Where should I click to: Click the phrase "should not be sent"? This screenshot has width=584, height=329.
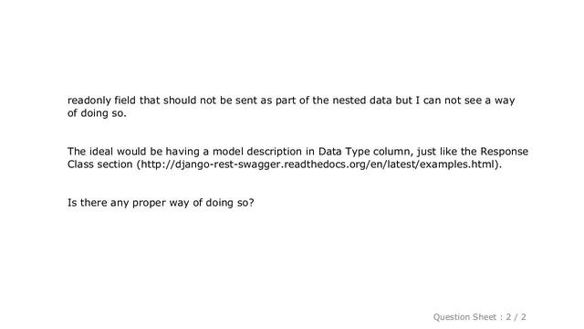pos(210,101)
